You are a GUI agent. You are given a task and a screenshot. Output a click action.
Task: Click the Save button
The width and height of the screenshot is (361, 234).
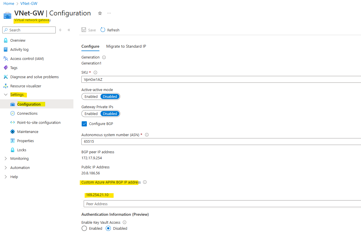[89, 30]
